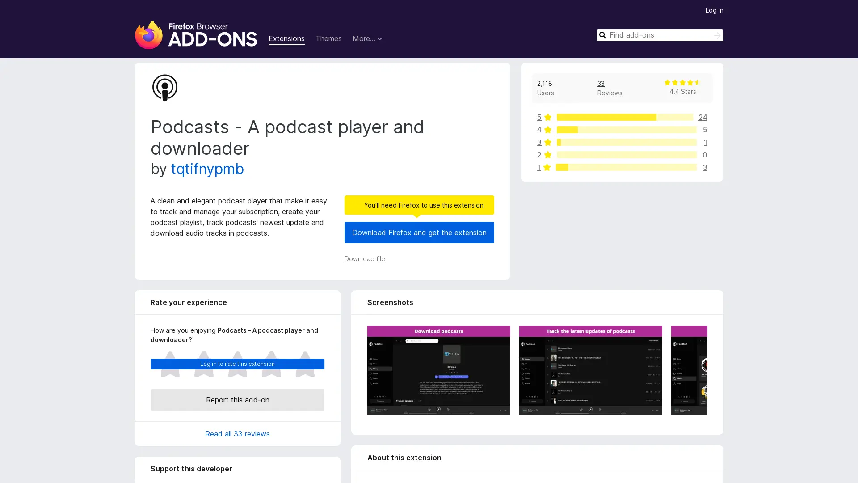This screenshot has height=483, width=858.
Task: Open the 2-star reviews breakdown link
Action: click(x=539, y=155)
